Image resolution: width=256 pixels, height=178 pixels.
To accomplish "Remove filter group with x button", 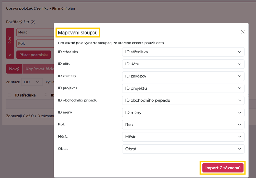I will coord(10,55).
